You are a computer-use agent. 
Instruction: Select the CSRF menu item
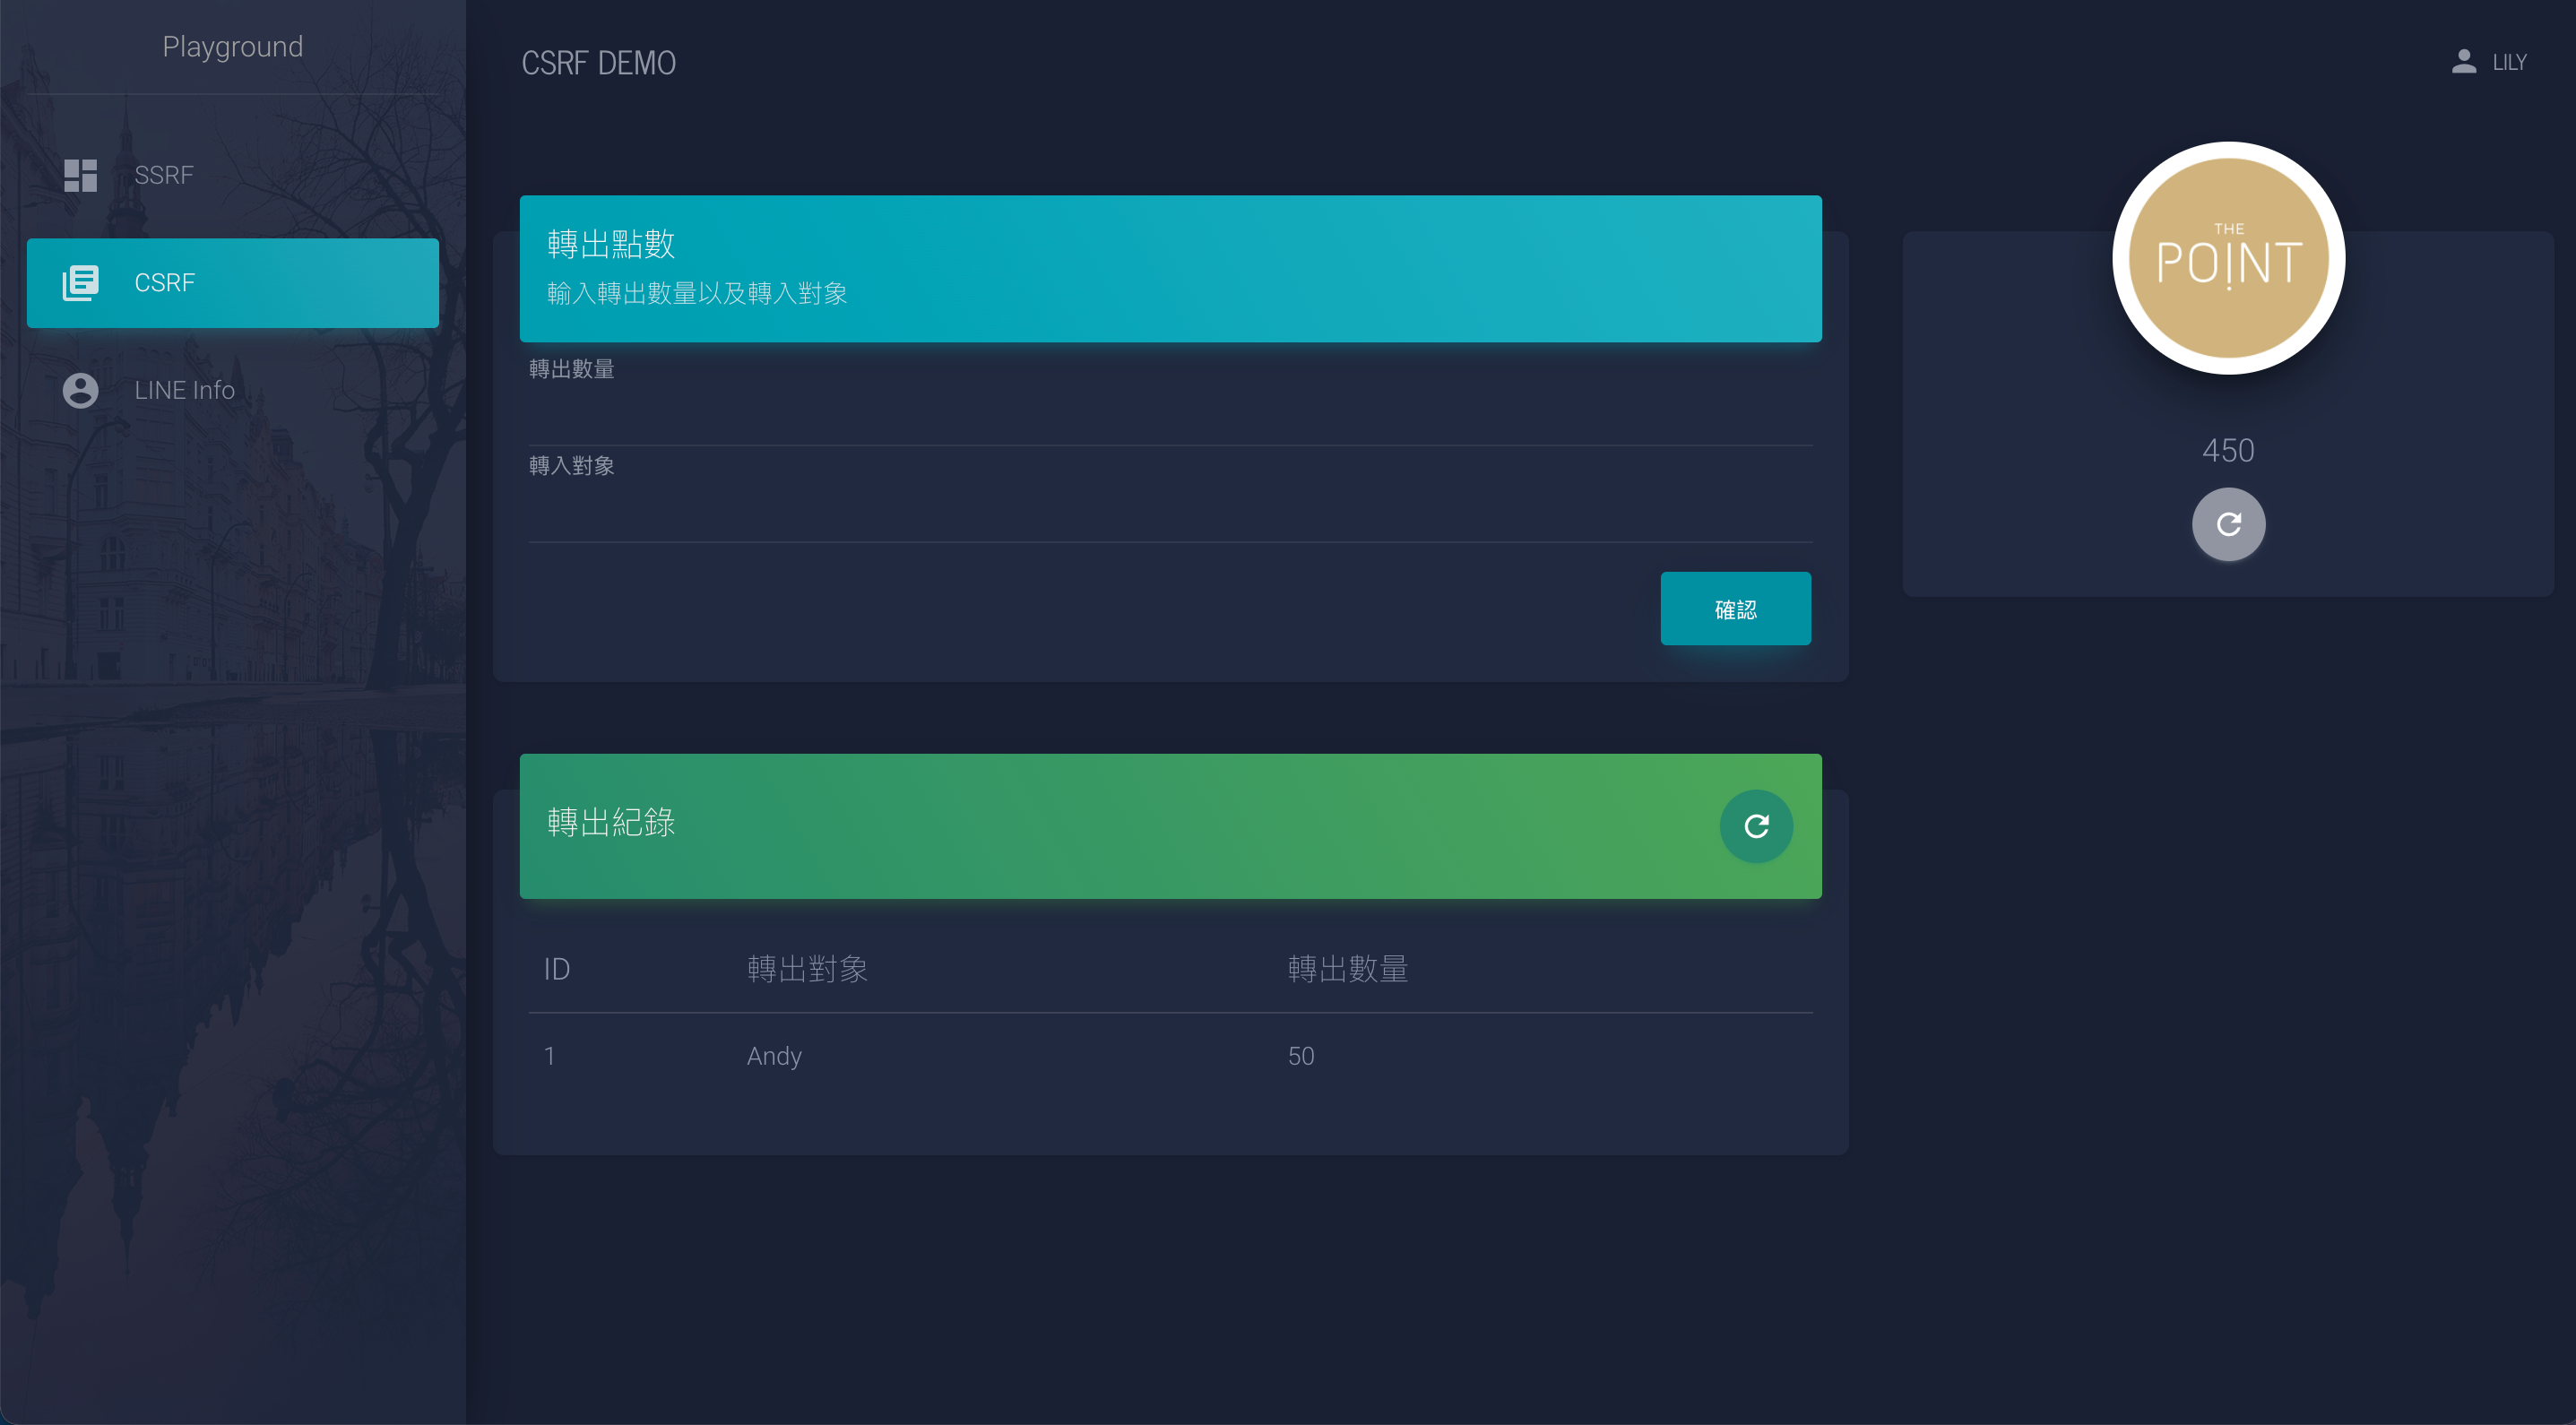tap(232, 283)
